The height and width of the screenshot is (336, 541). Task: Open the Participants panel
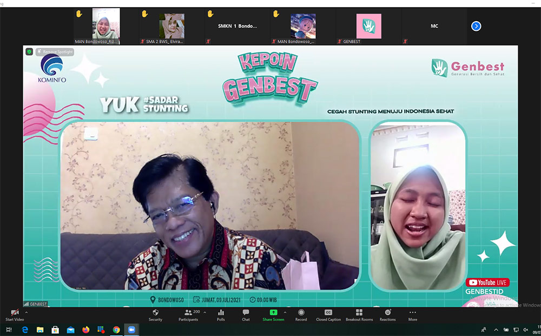pos(188,315)
